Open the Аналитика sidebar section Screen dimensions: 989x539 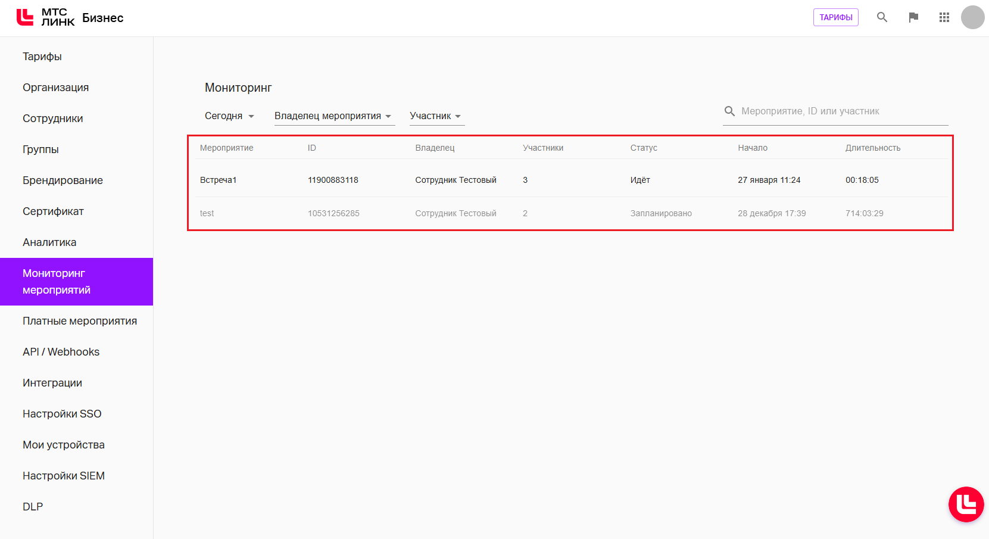click(x=49, y=242)
